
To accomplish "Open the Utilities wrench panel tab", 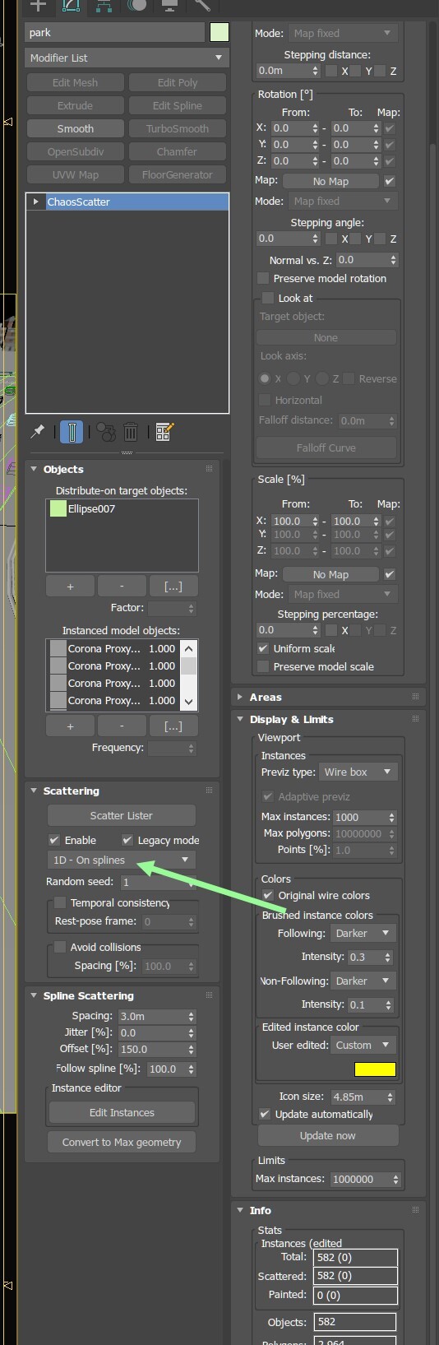I will pyautogui.click(x=202, y=5).
